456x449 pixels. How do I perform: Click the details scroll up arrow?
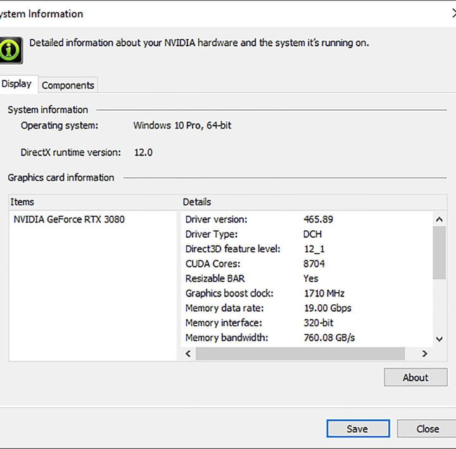tap(439, 219)
